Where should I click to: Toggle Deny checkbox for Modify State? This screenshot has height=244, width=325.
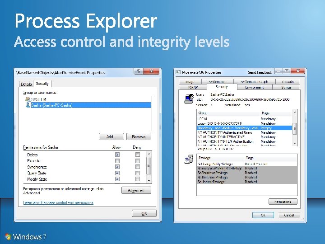[x=137, y=179]
